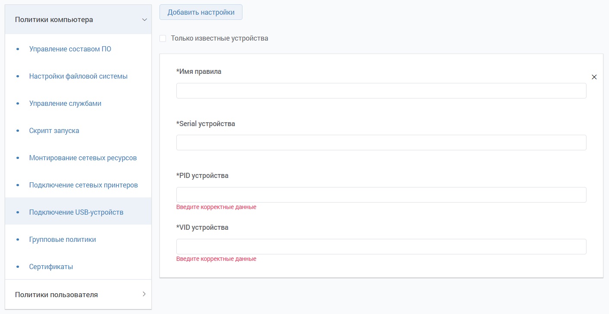Click the Политики пользователя header label

(x=56, y=295)
